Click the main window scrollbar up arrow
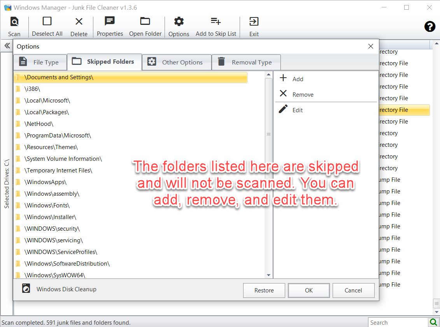 click(x=436, y=43)
